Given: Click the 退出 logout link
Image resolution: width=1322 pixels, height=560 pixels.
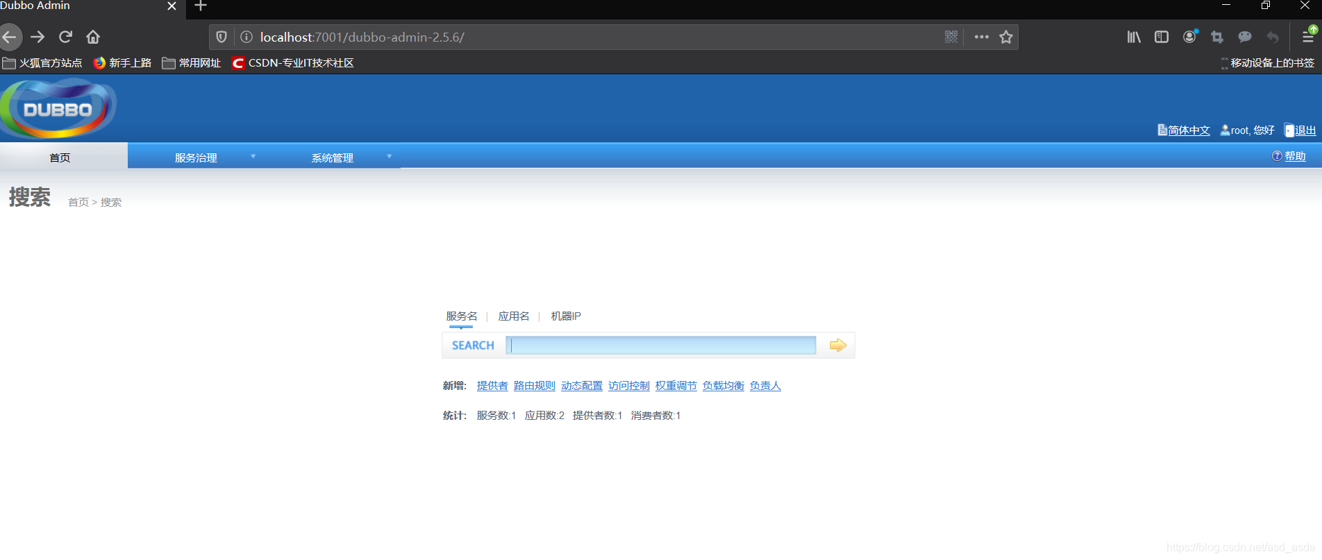Looking at the screenshot, I should [1305, 130].
